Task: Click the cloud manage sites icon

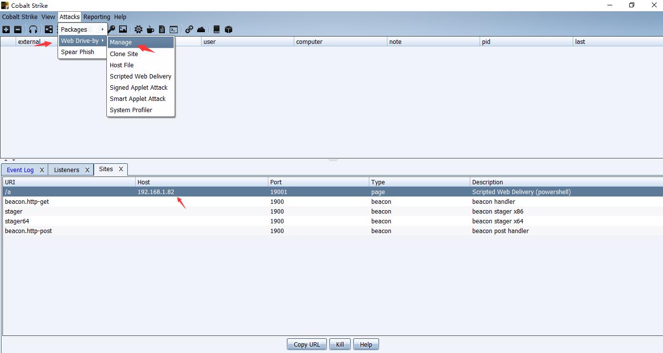Action: [x=201, y=30]
